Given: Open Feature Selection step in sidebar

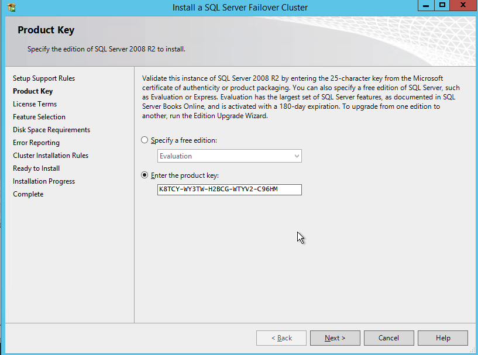Looking at the screenshot, I should 39,117.
